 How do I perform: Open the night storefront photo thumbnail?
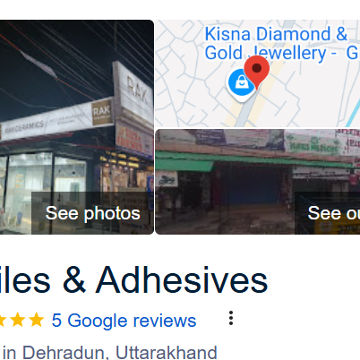pyautogui.click(x=77, y=127)
